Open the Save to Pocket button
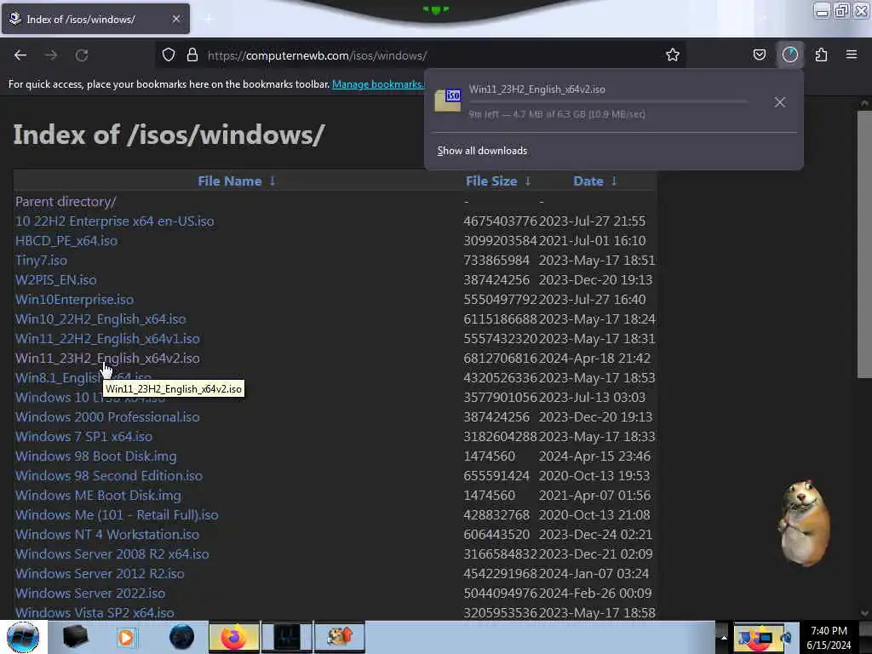872x654 pixels. coord(759,55)
